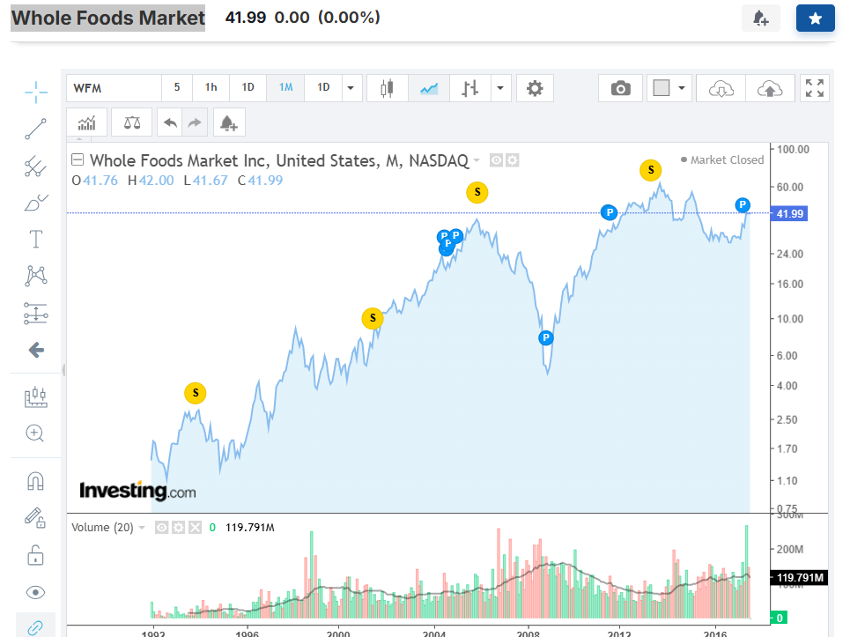The image size is (850, 637).
Task: Remove the Volume indicator with X
Action: coord(196,528)
